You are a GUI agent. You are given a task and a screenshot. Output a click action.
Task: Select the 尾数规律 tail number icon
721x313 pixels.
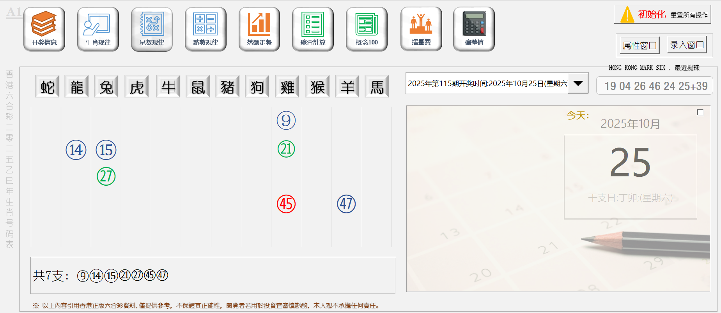[152, 29]
